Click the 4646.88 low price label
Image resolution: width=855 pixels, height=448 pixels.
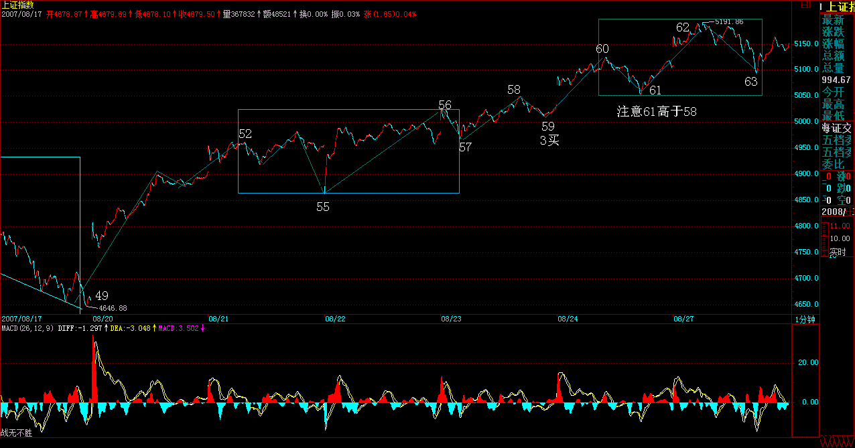pos(113,308)
